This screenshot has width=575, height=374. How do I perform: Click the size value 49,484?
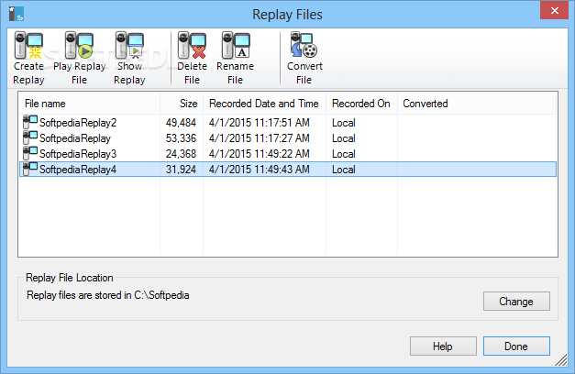[181, 123]
